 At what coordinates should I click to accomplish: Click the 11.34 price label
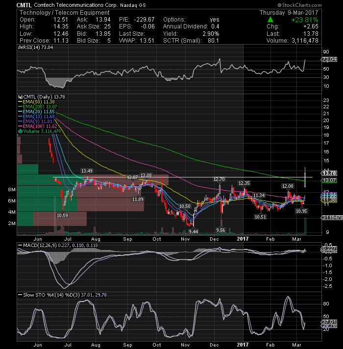tap(259, 196)
